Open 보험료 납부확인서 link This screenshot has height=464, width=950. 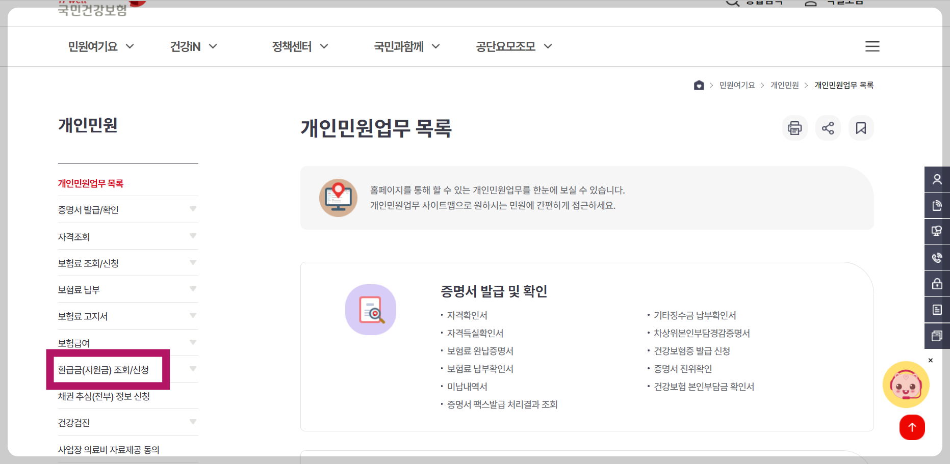pos(480,369)
